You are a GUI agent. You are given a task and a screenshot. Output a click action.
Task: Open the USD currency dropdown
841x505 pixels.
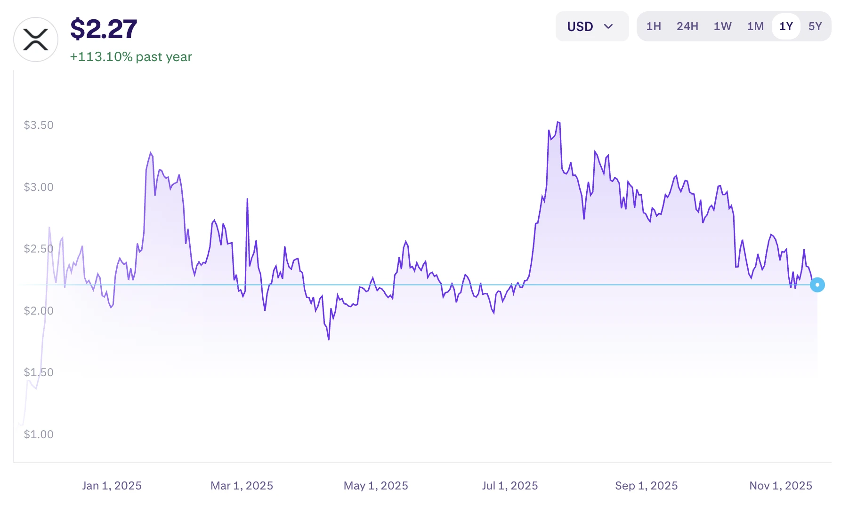point(592,26)
